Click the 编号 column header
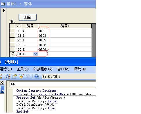The image size is (141, 114). [x=30, y=26]
